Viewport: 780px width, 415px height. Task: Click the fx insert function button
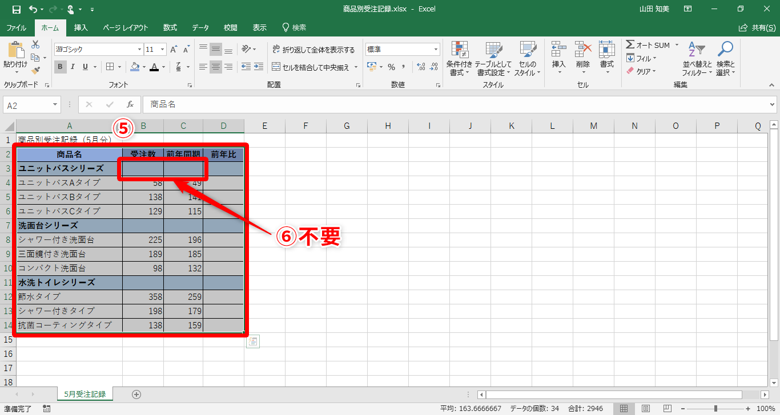click(130, 105)
